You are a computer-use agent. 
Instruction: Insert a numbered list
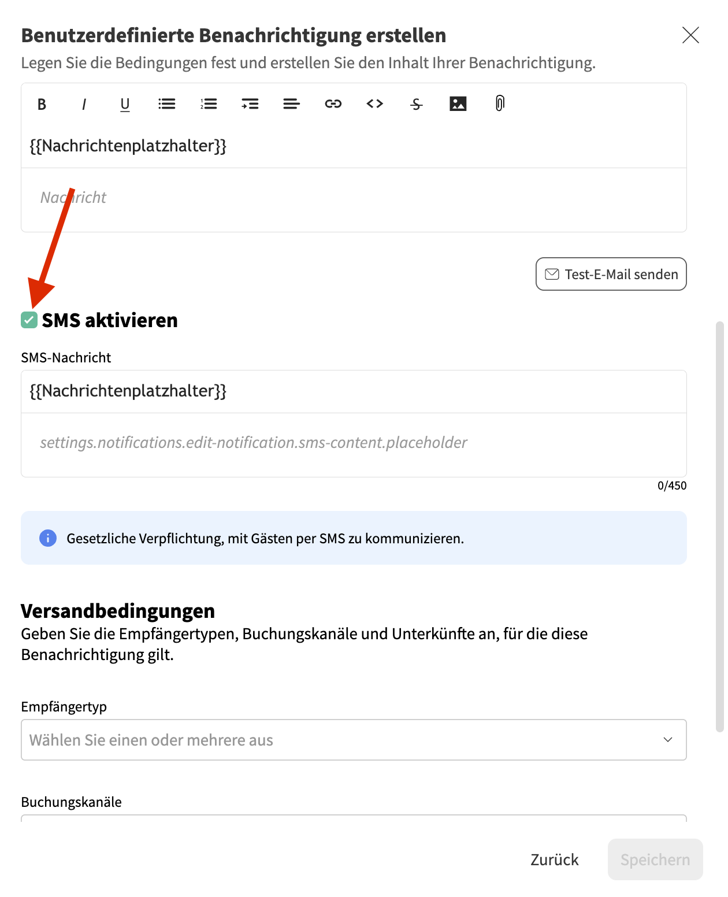pyautogui.click(x=209, y=104)
